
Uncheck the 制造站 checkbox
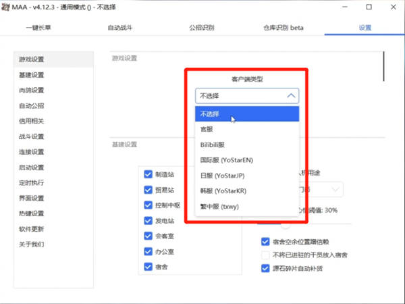pos(148,174)
